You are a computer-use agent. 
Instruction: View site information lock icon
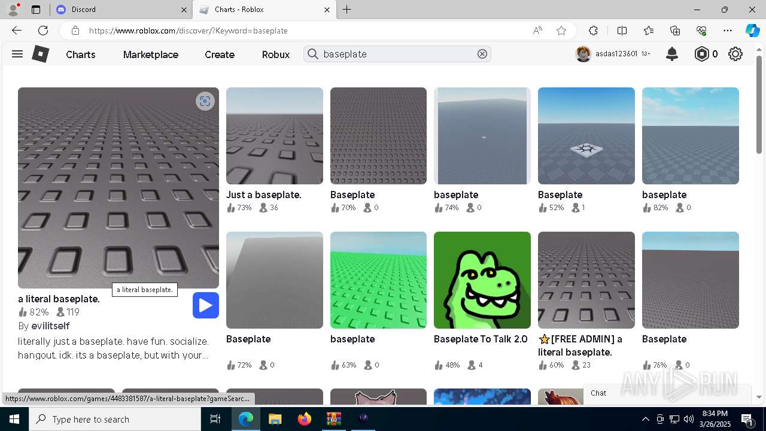click(x=75, y=31)
